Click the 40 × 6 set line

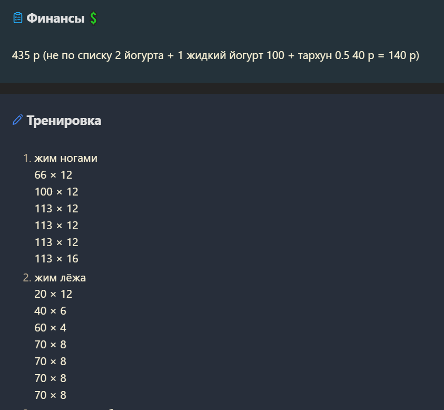click(50, 311)
